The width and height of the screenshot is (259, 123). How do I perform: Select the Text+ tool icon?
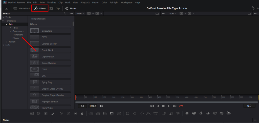point(46,113)
